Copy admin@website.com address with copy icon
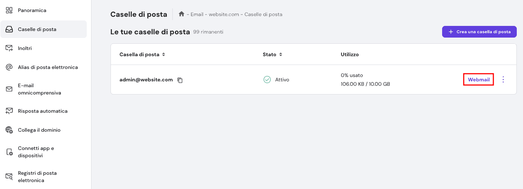Screen dimensions: 523x189 tap(180, 80)
